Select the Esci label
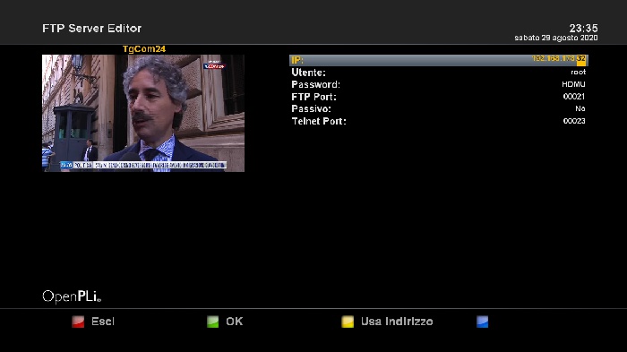This screenshot has width=627, height=352. click(103, 322)
